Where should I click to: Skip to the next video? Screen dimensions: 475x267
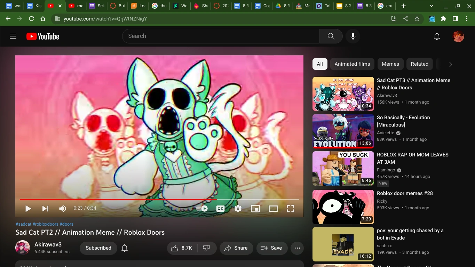(45, 208)
